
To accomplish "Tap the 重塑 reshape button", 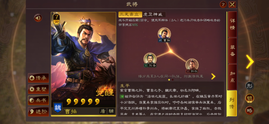I will [x=38, y=89].
